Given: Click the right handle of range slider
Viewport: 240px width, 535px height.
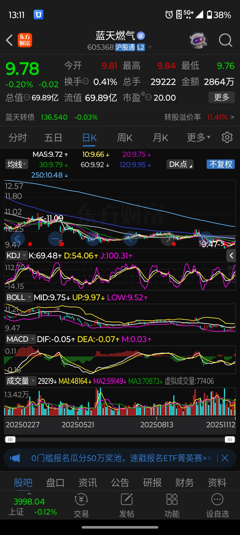Looking at the screenshot, I should [x=230, y=439].
